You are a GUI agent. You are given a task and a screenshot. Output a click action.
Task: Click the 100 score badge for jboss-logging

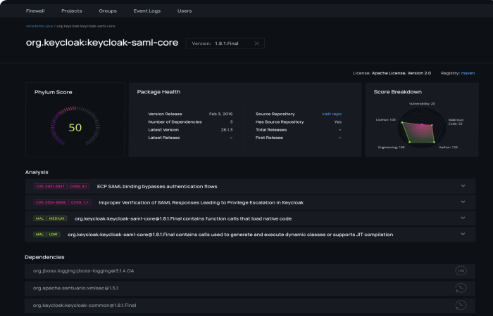(x=461, y=271)
